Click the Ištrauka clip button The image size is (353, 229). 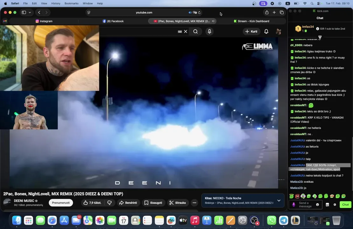click(178, 203)
